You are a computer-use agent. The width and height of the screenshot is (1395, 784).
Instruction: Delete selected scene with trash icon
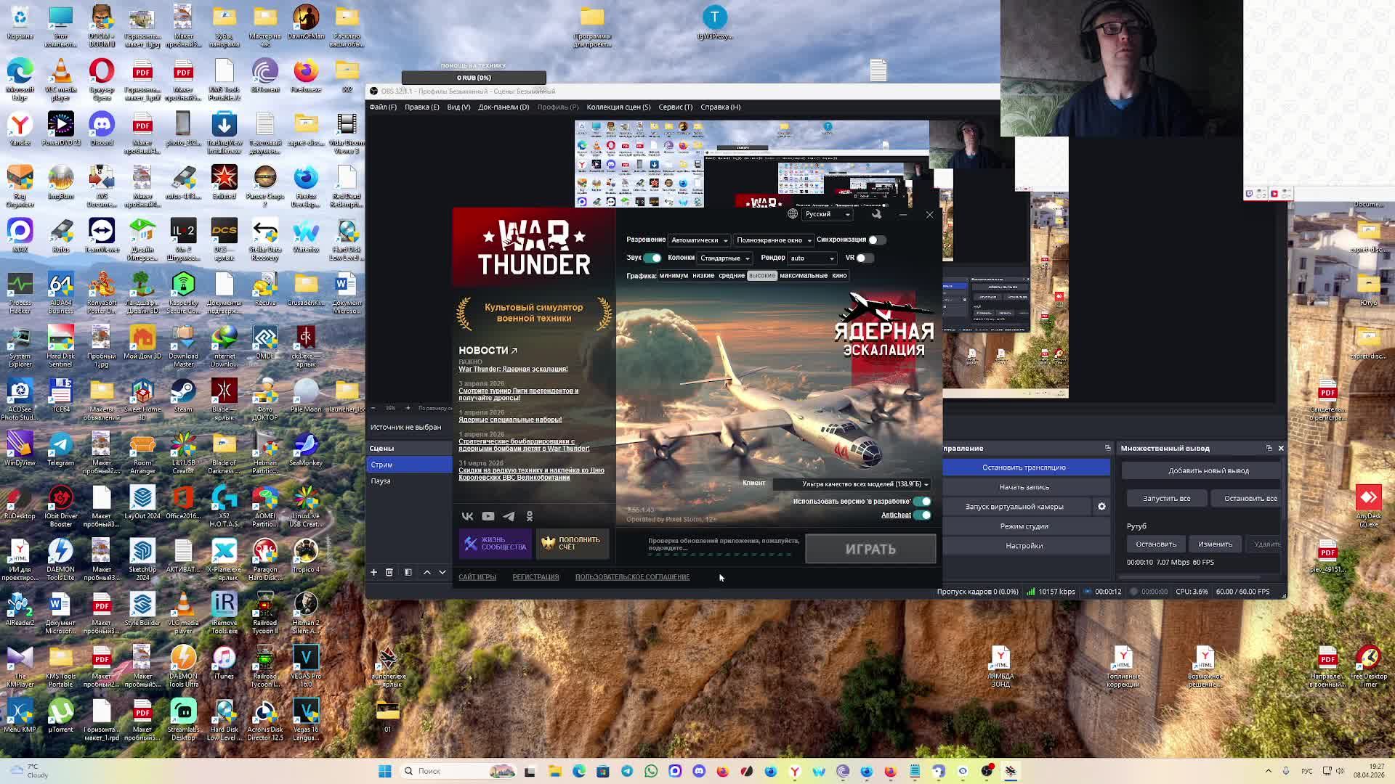click(x=389, y=572)
